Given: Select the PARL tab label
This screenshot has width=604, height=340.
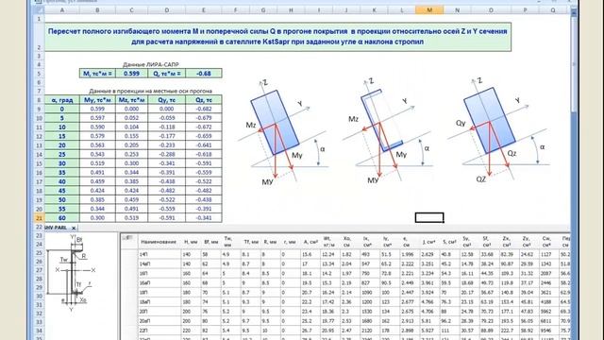Looking at the screenshot, I should click(57, 228).
